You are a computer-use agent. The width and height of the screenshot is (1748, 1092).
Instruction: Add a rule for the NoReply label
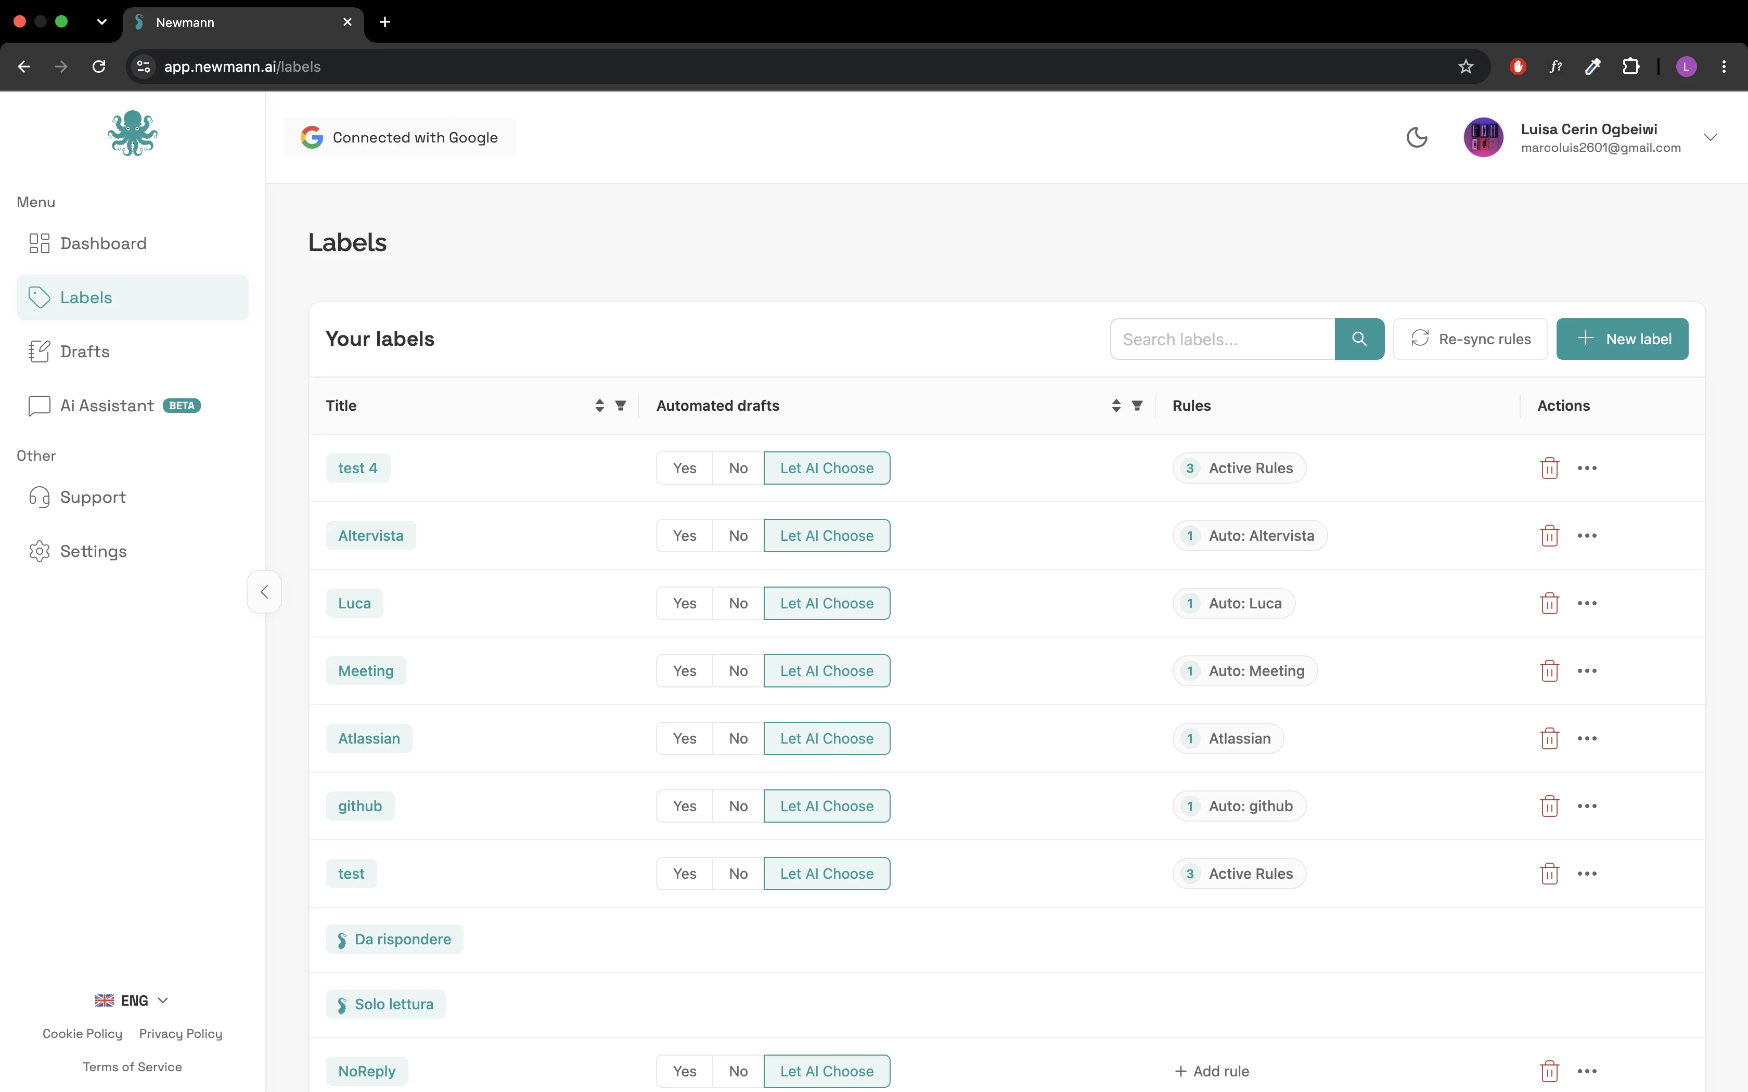click(x=1211, y=1071)
